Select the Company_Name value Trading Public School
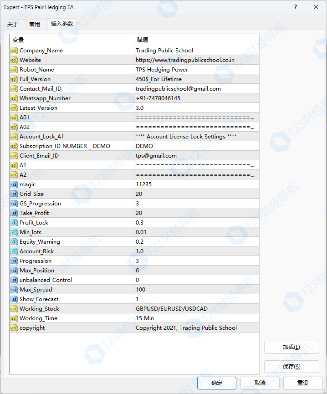 click(x=164, y=51)
